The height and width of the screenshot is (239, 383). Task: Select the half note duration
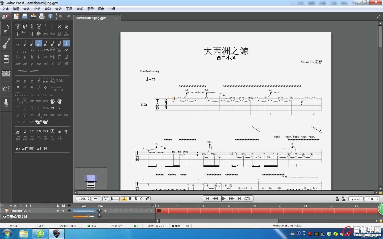(25, 43)
